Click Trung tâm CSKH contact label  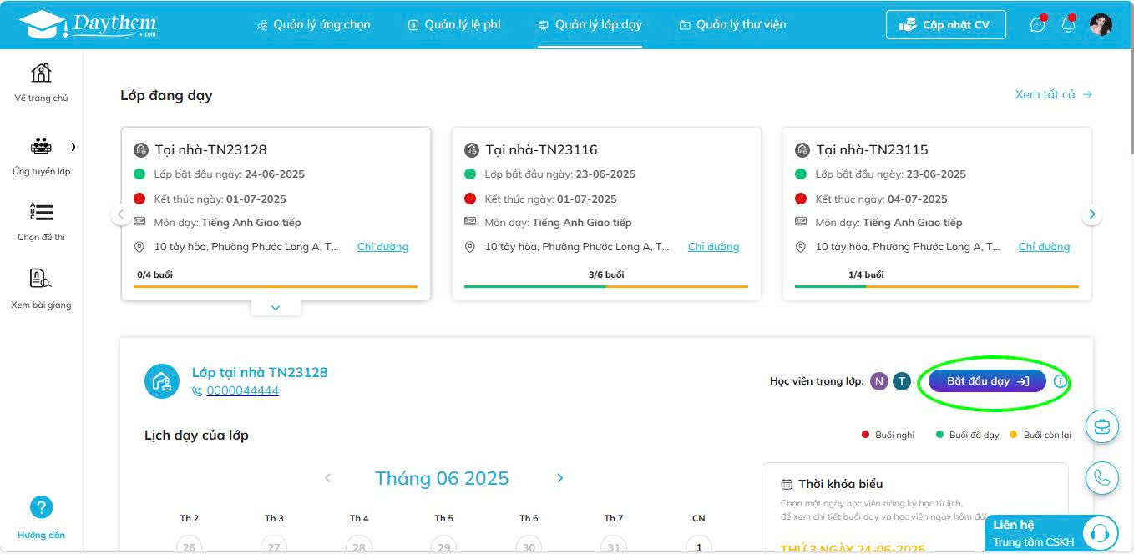pos(1034,542)
